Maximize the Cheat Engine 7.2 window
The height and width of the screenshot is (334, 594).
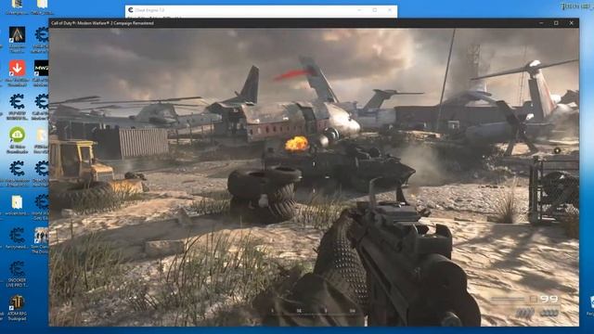pyautogui.click(x=375, y=10)
